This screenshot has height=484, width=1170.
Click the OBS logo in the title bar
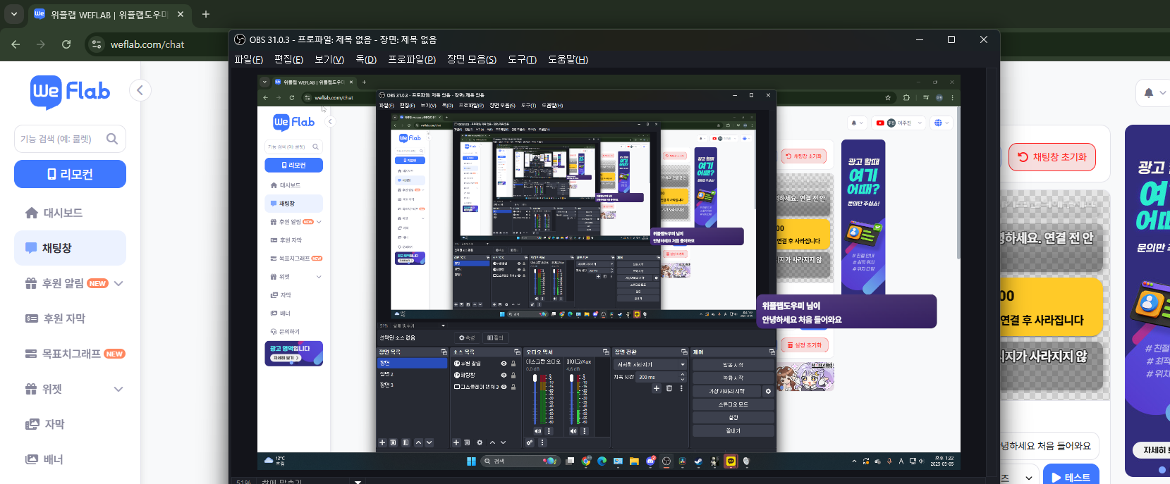[x=240, y=39]
